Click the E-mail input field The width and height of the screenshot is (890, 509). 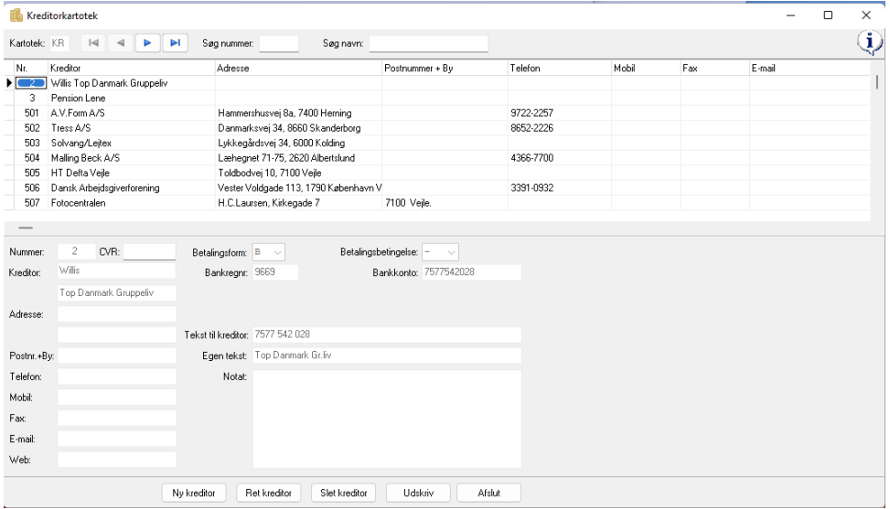coord(117,439)
